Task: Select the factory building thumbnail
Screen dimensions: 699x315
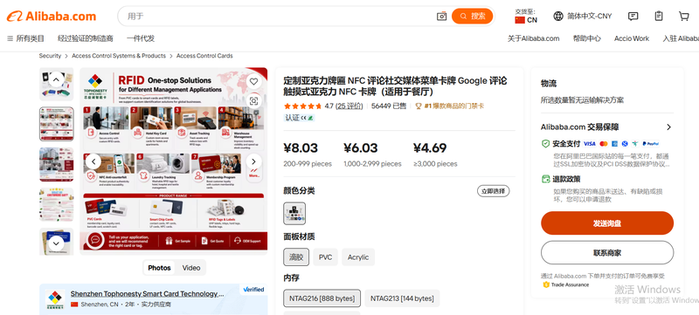Action: (57, 164)
